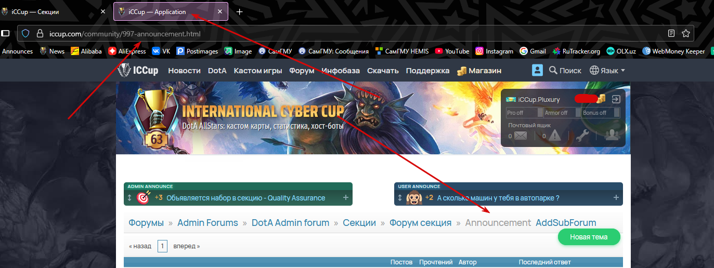Open the Gmail bookmark
This screenshot has width=714, height=268.
[x=533, y=51]
